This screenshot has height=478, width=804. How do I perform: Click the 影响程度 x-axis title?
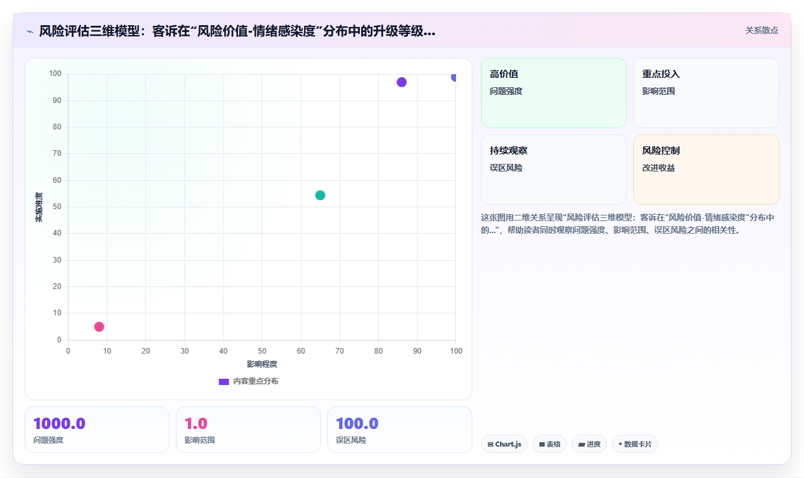point(262,364)
